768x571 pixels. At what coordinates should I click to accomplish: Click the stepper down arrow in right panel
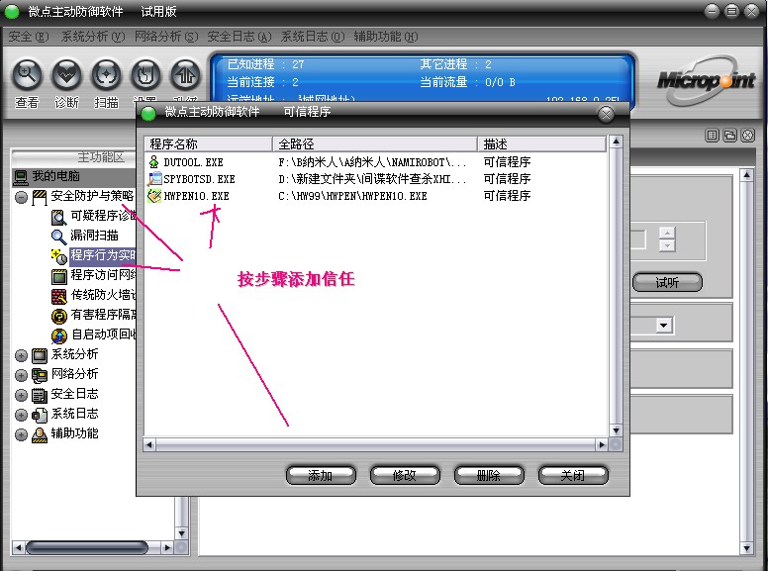(667, 244)
